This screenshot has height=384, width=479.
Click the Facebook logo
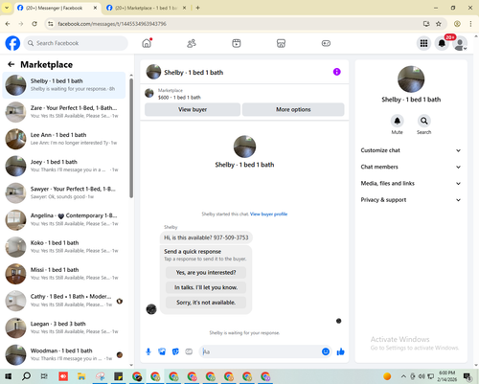tap(12, 43)
